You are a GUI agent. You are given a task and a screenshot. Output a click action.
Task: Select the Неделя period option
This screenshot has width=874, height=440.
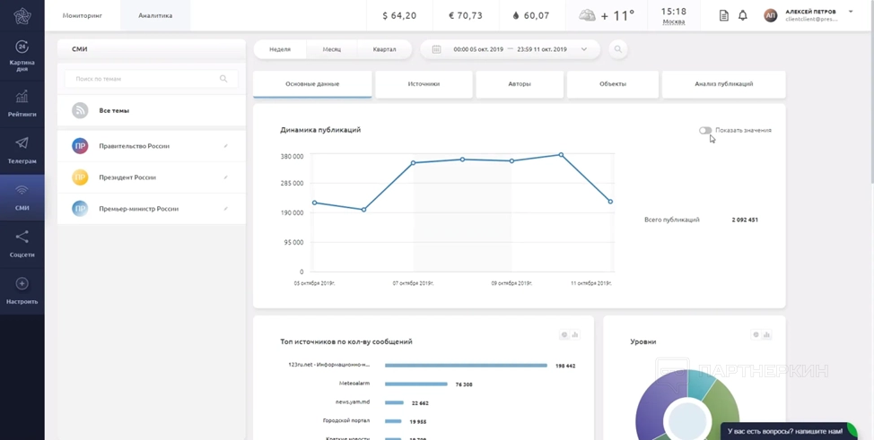coord(280,49)
